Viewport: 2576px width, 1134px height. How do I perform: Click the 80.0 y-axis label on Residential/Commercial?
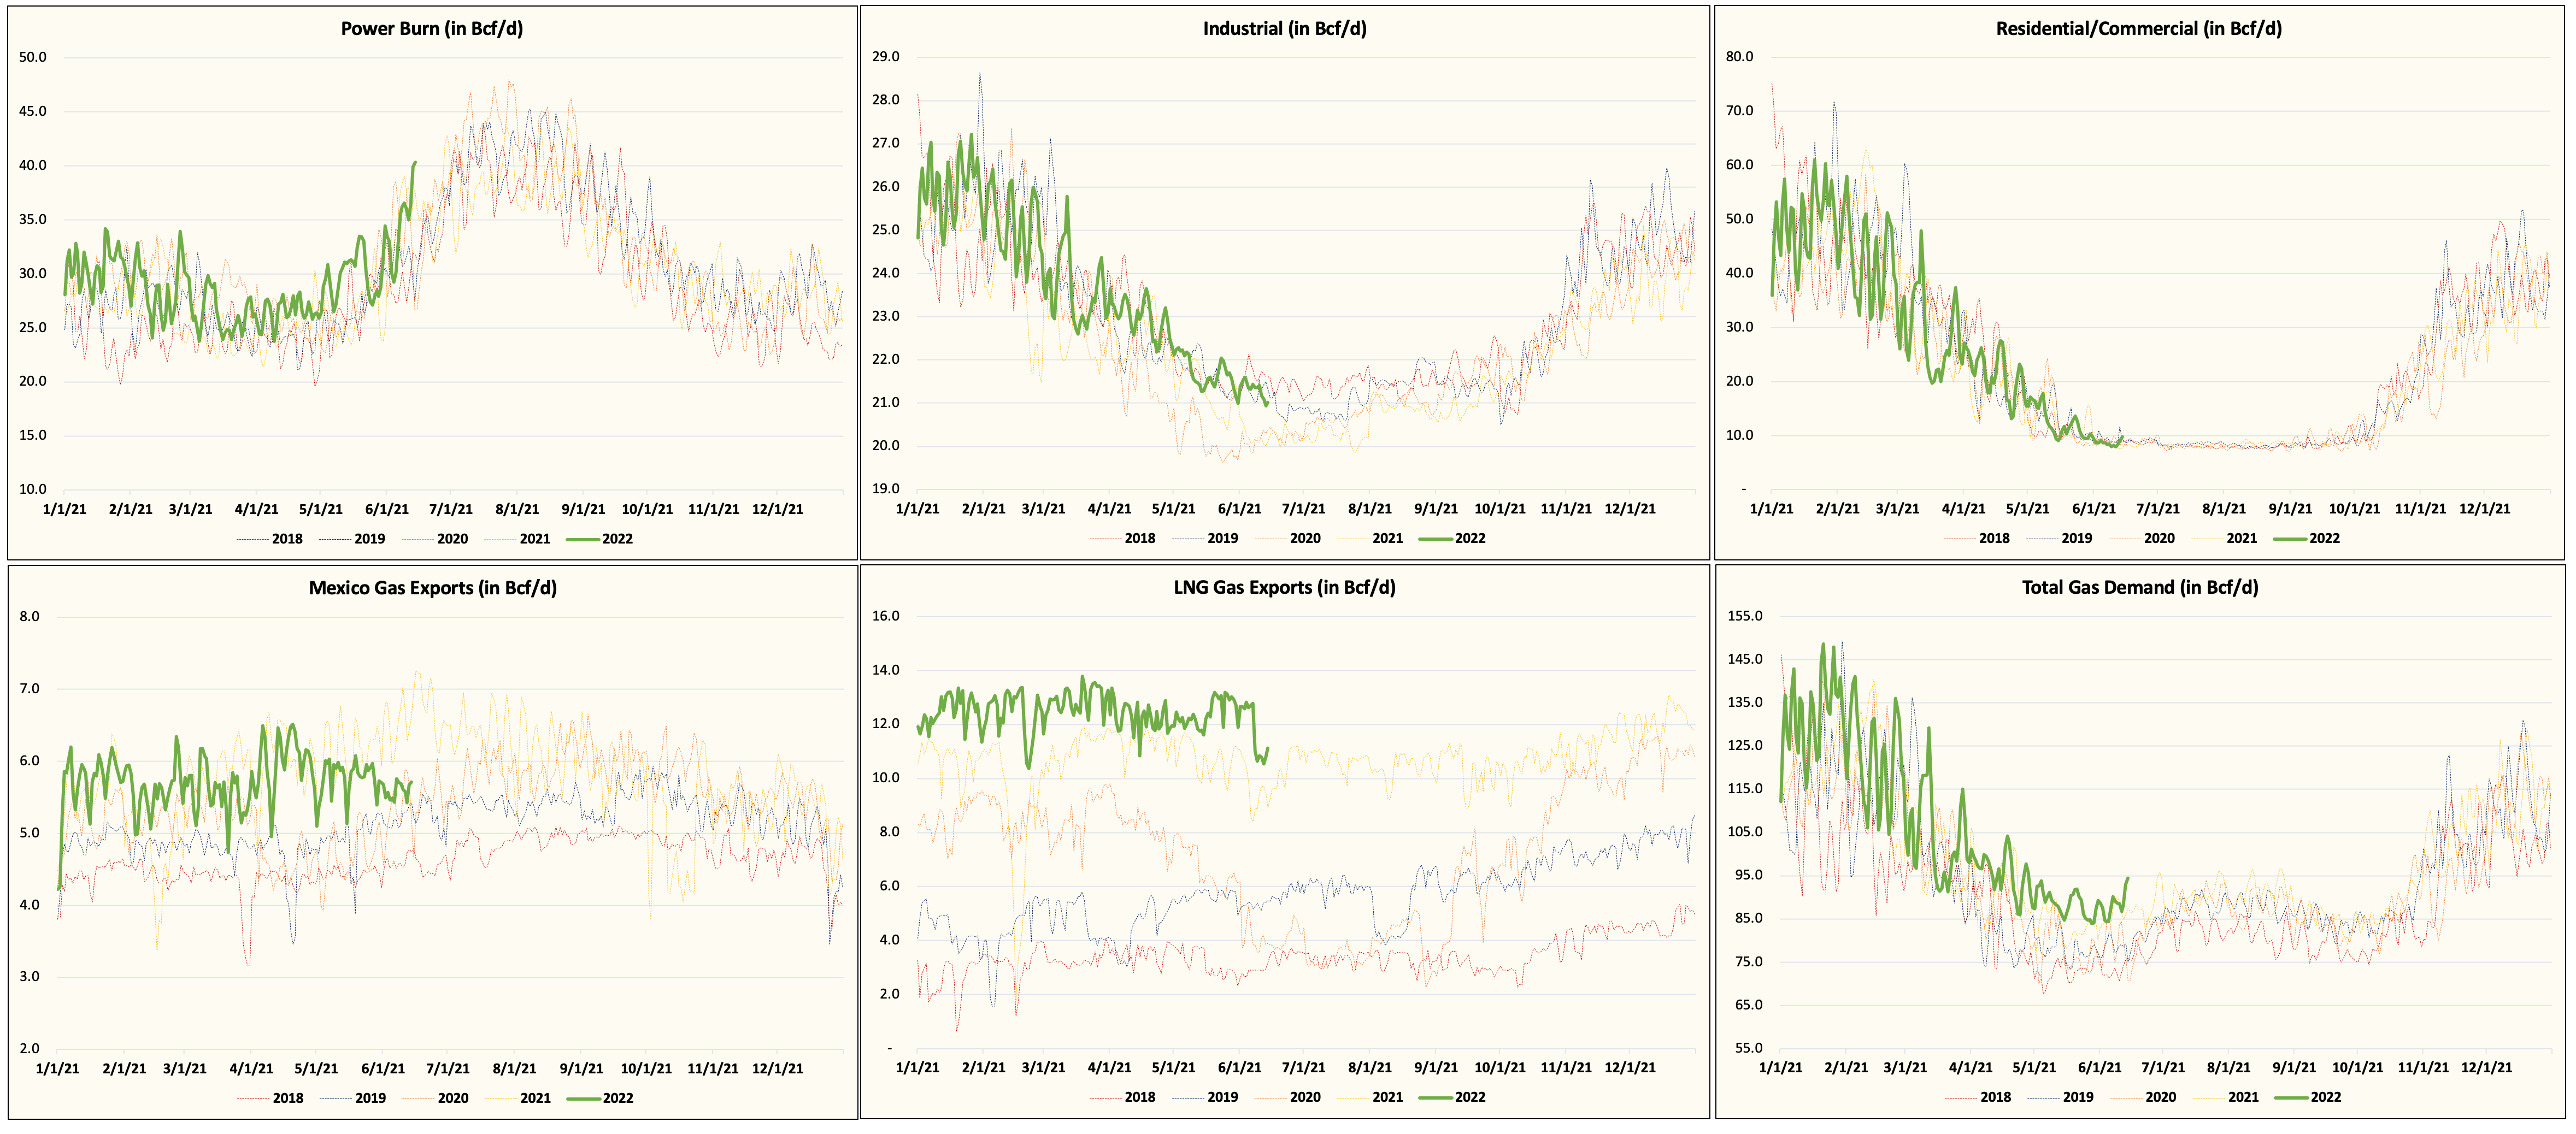[1739, 57]
